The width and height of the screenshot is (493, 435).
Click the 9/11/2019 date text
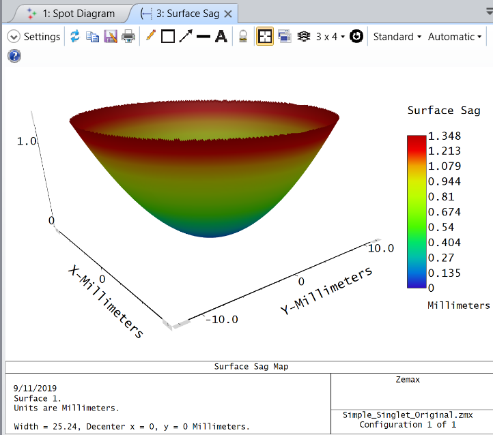click(35, 388)
